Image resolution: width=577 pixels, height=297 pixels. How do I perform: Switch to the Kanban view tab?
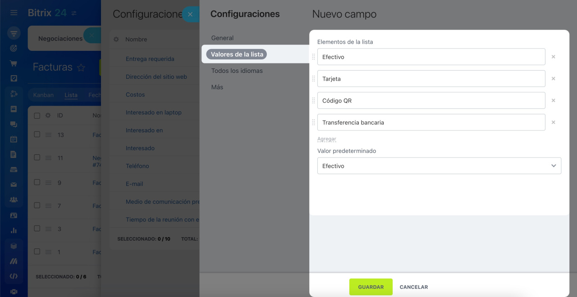43,95
